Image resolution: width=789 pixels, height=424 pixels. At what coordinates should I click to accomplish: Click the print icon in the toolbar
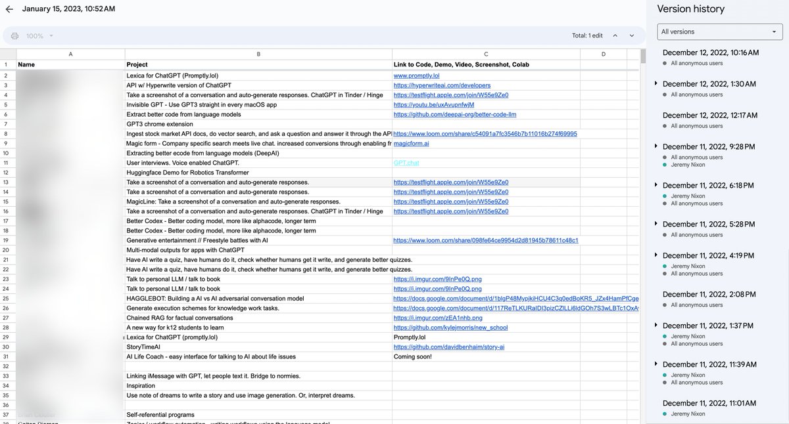click(x=14, y=35)
